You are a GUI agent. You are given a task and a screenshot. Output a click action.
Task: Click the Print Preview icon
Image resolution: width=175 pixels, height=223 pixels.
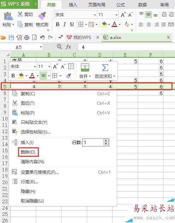[x=35, y=38]
